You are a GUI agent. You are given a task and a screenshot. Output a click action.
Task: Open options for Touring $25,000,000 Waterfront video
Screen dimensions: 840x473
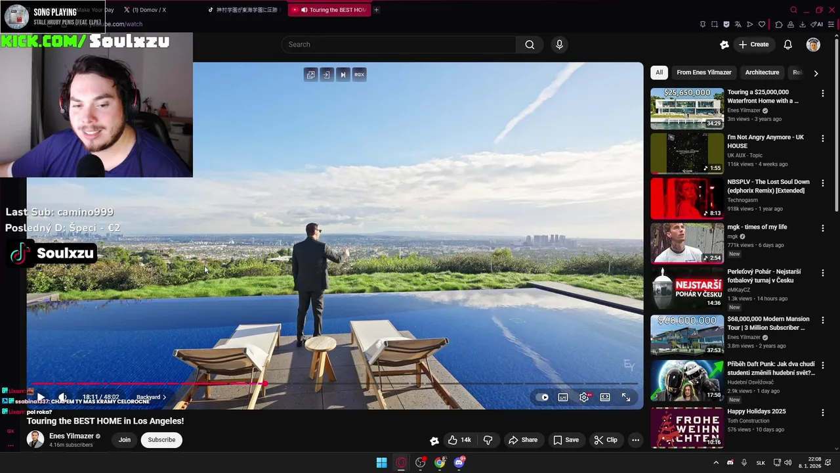(822, 93)
